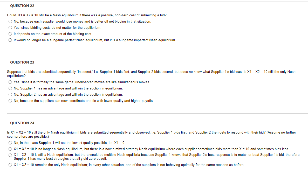
Task: Click the QUESTION 23 heading
Action: point(22,62)
